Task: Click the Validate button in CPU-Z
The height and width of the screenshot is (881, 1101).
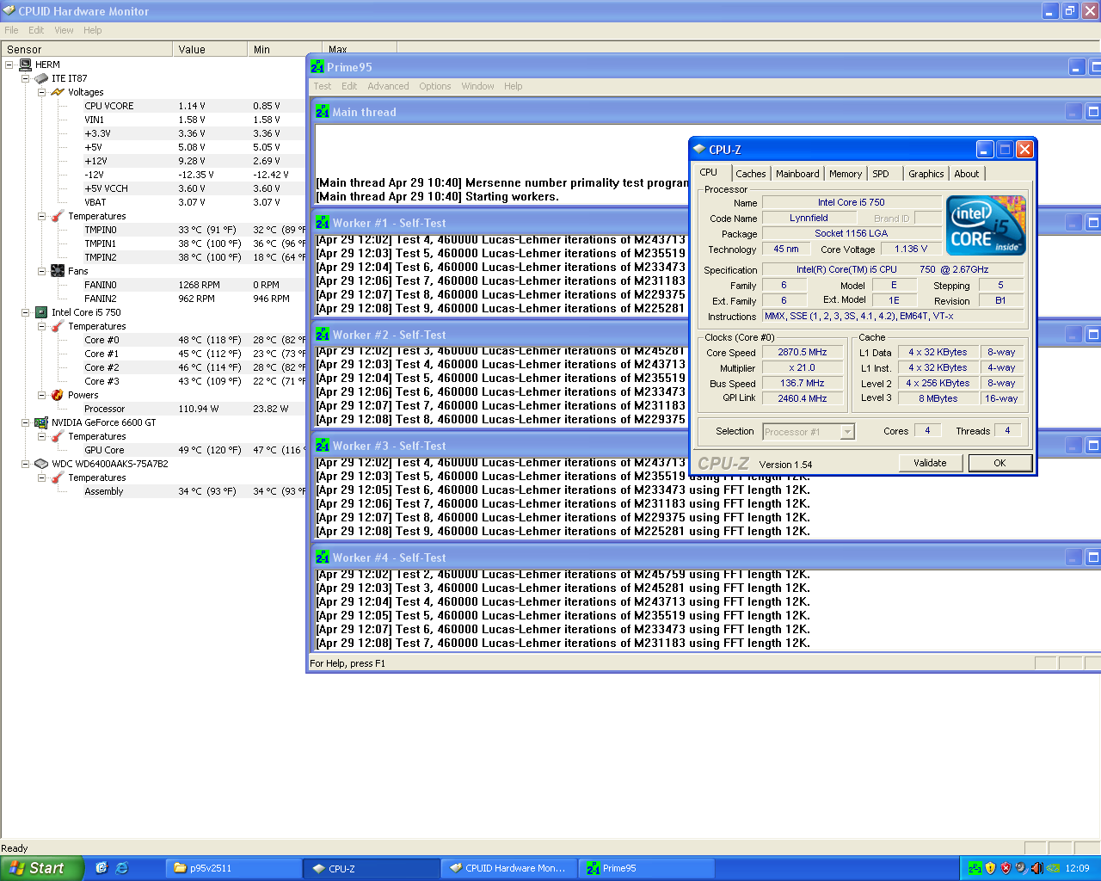Action: pos(930,463)
